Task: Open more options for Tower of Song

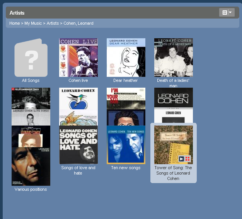Action: [188, 159]
